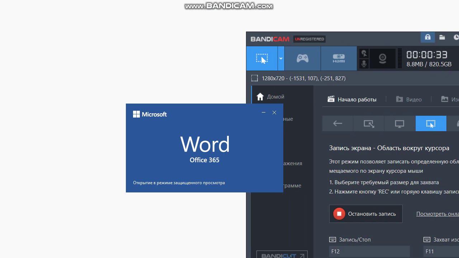Select around-mouse capture mode icon

[431, 124]
